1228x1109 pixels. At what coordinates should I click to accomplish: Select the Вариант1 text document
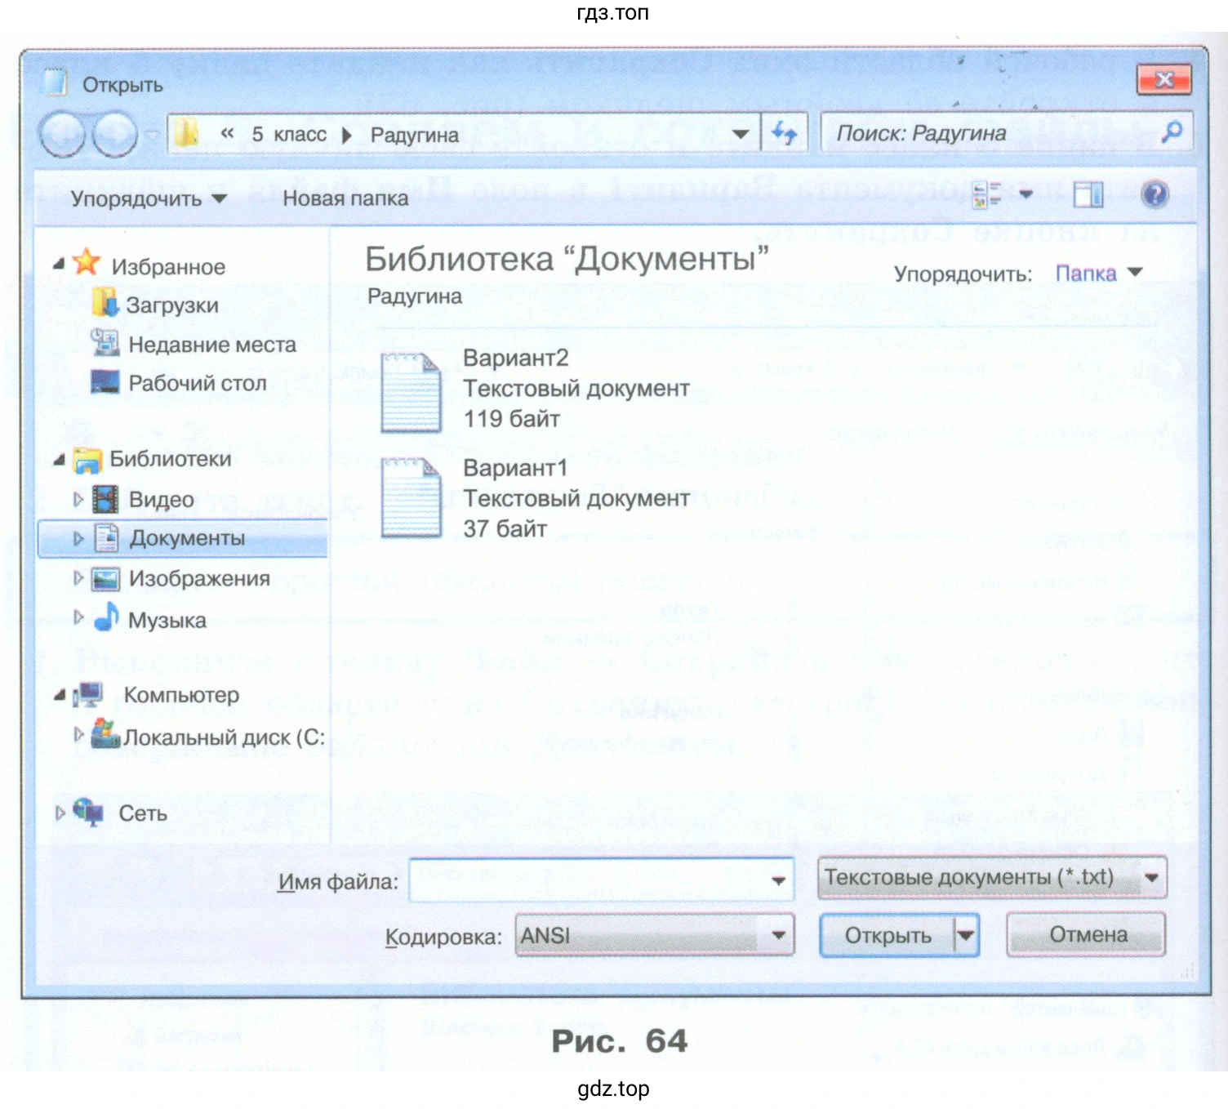[411, 498]
